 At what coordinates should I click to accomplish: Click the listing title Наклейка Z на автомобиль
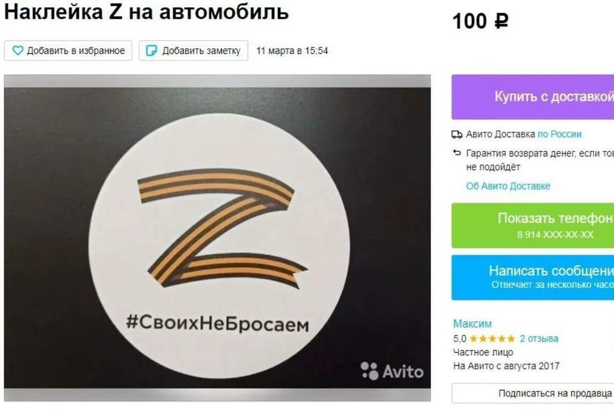146,11
